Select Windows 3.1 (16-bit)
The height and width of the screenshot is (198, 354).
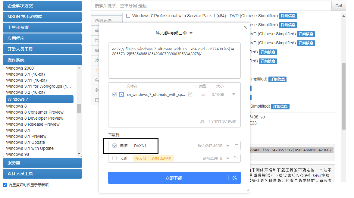click(26, 74)
